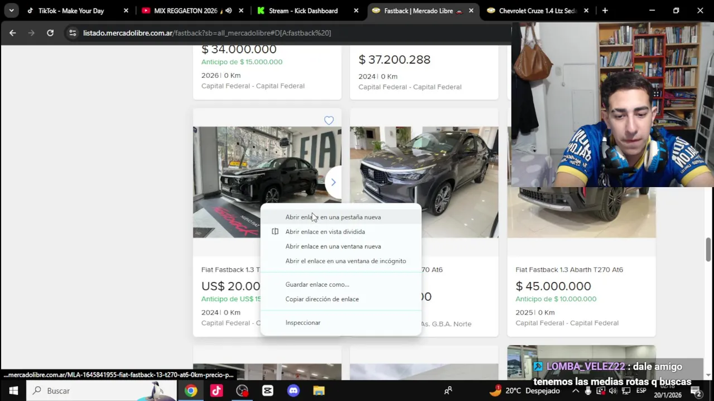Screen dimensions: 714x401
Task: Switch to the Chevrolet Cruze 1.4 Ltz tab
Action: [535, 11]
